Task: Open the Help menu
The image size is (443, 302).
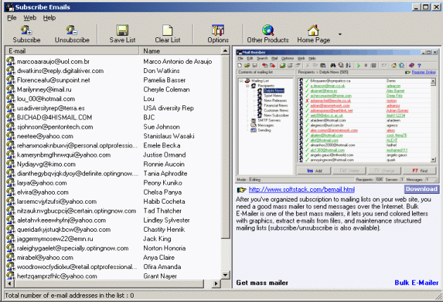Action: [x=49, y=17]
